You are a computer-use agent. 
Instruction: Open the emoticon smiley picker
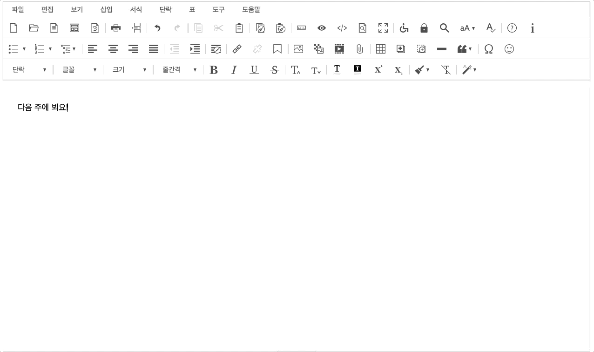[x=509, y=49]
